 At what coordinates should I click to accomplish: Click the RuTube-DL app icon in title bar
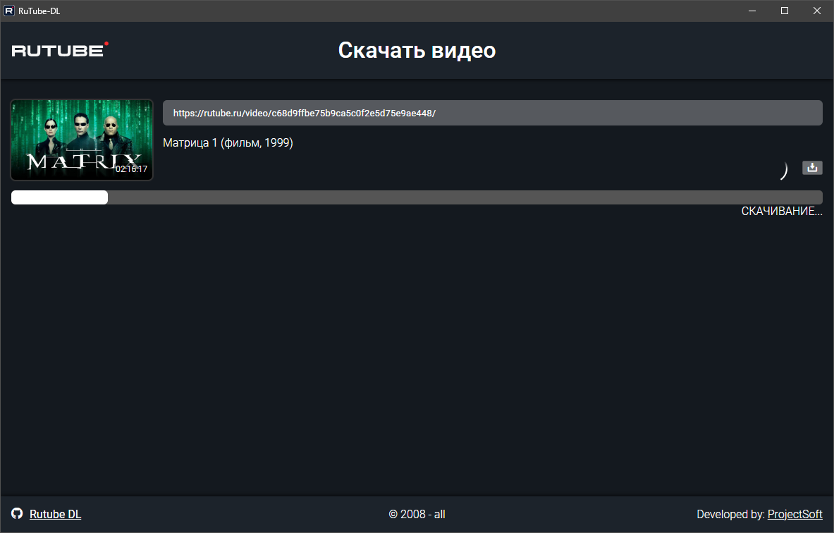point(9,11)
